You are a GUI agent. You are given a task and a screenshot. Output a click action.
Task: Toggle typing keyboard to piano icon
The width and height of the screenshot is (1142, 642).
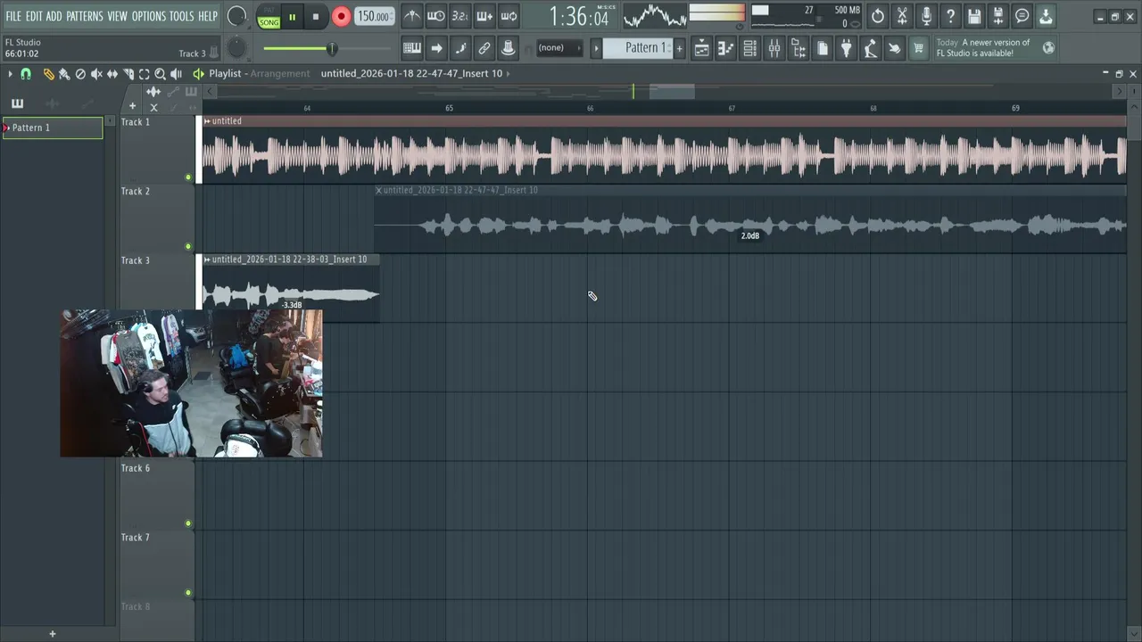411,48
